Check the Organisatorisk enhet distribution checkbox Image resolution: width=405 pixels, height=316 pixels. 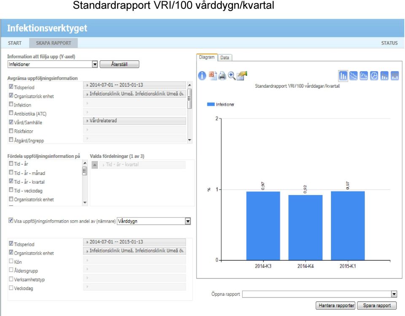point(11,199)
